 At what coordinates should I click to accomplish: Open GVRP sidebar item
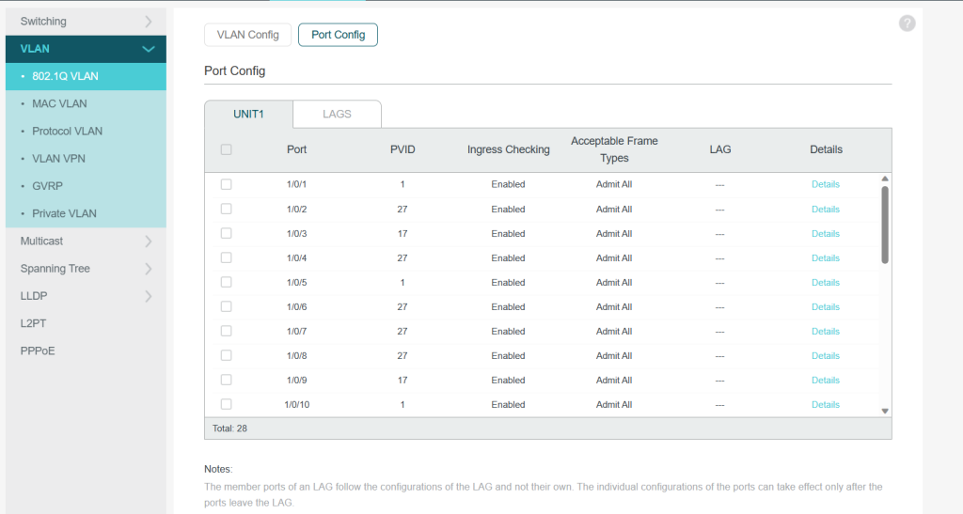point(86,186)
